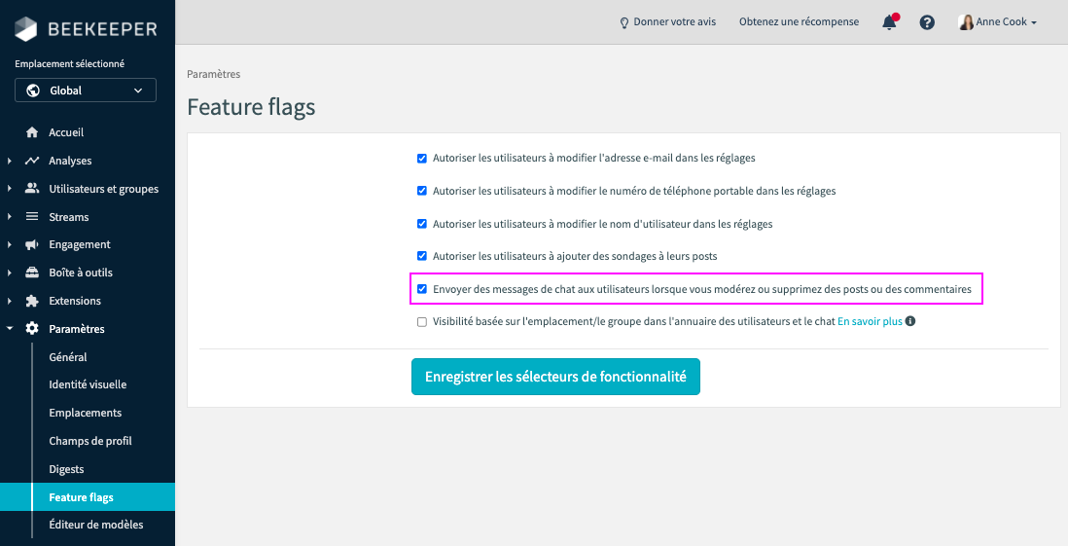Click the Utilisateurs et groupes label
Viewport: 1068px width, 546px height.
pyautogui.click(x=103, y=189)
